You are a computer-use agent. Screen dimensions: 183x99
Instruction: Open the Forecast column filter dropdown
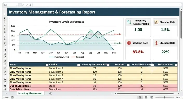(128, 65)
